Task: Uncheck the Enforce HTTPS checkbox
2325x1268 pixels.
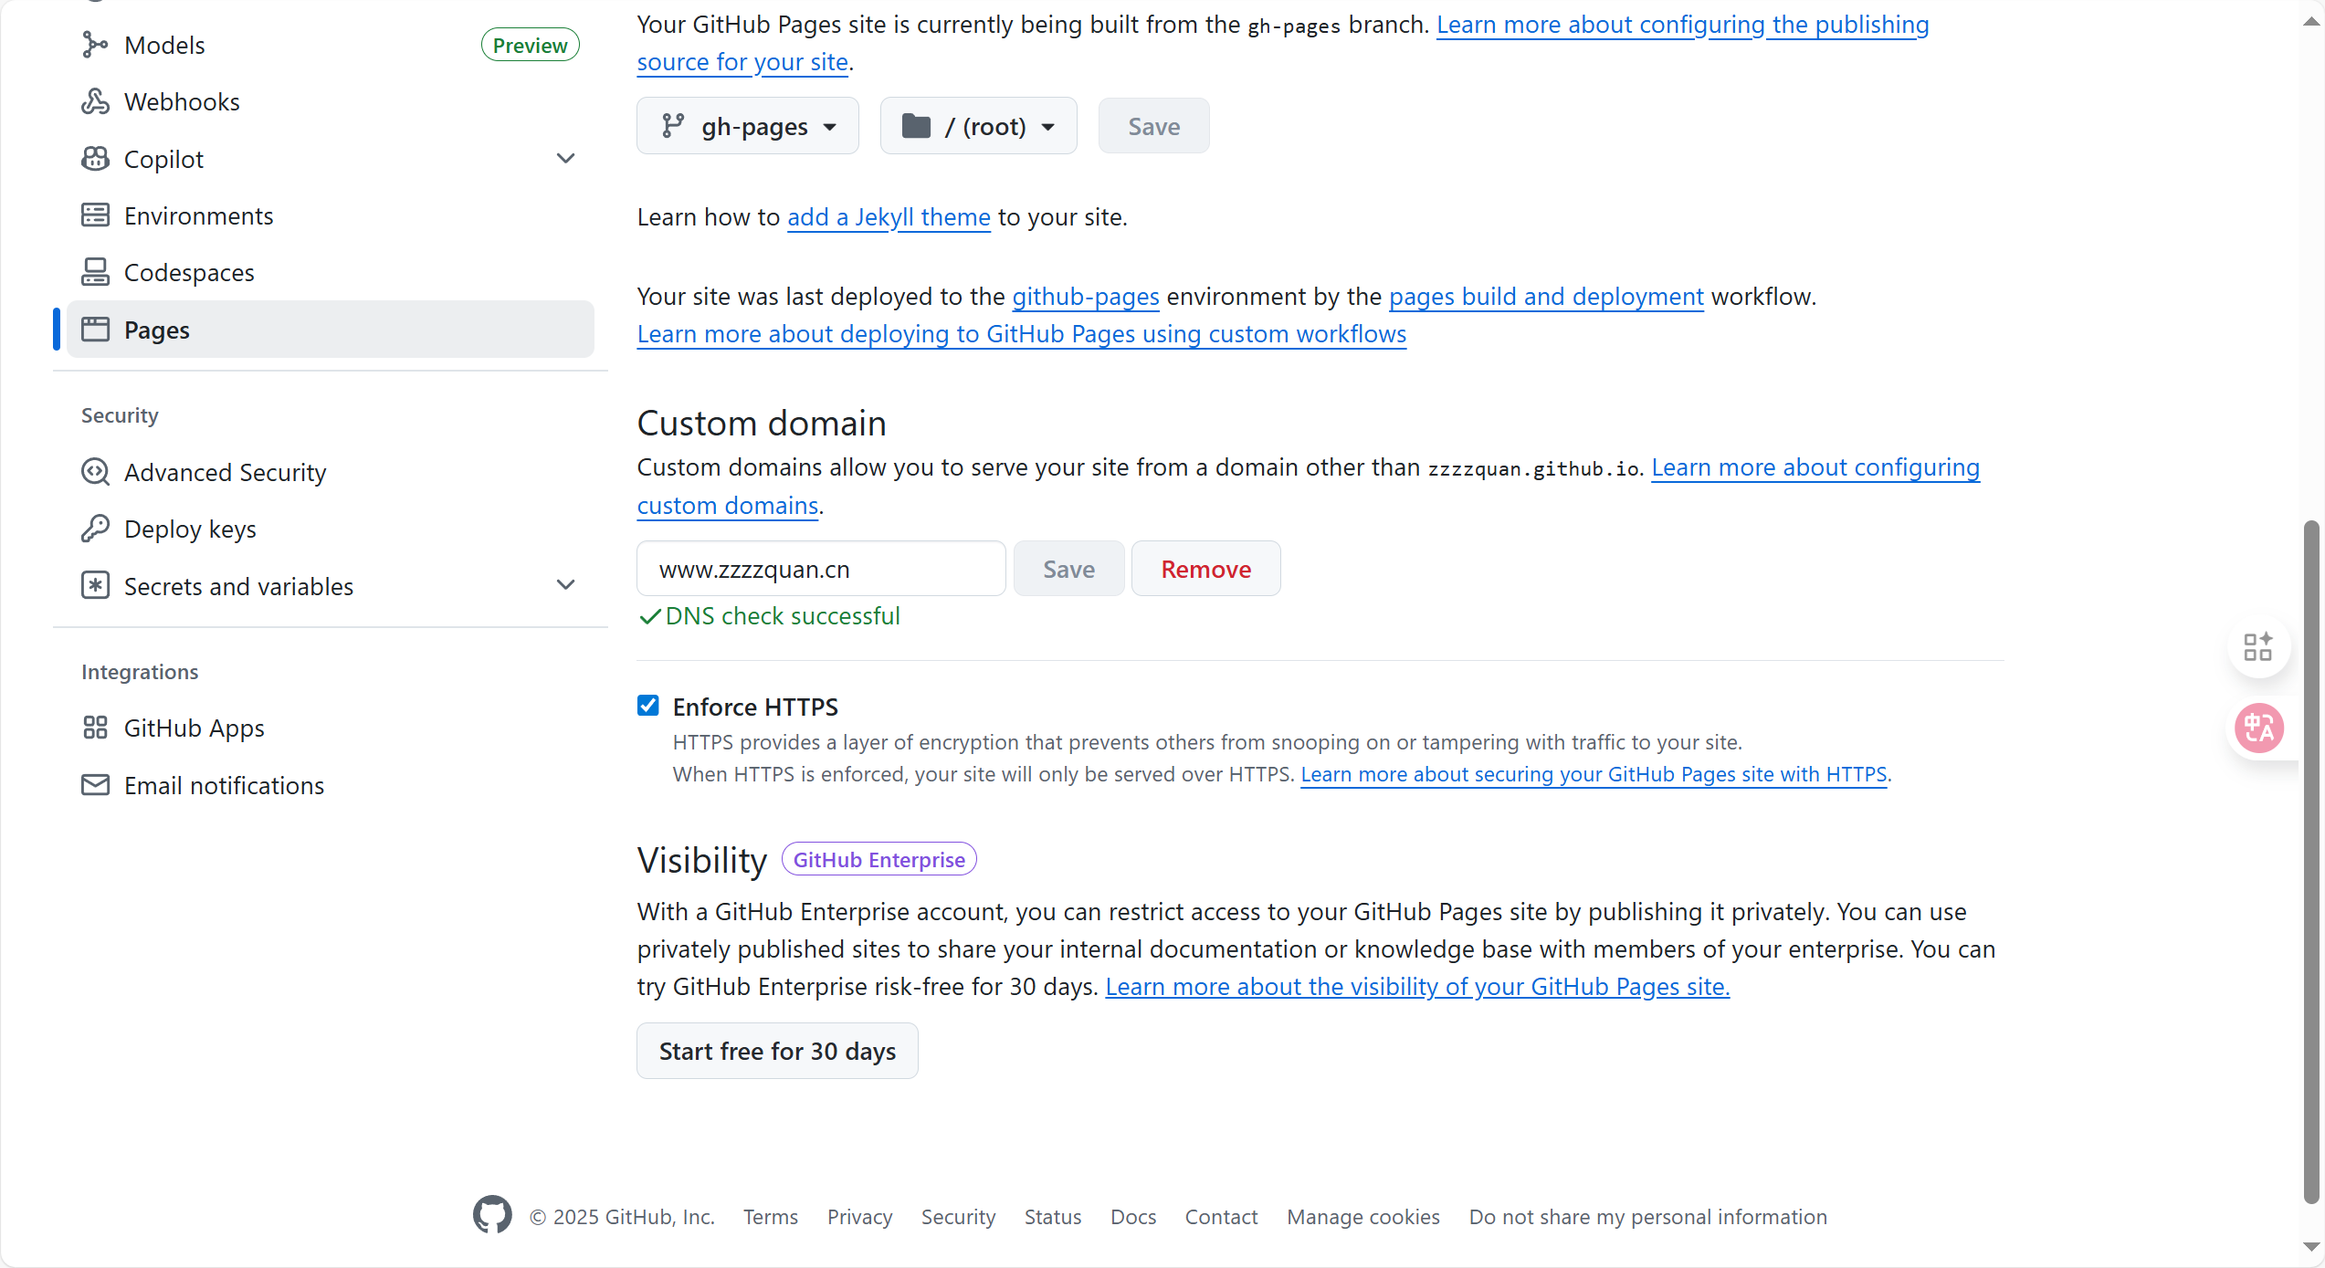Action: tap(648, 706)
